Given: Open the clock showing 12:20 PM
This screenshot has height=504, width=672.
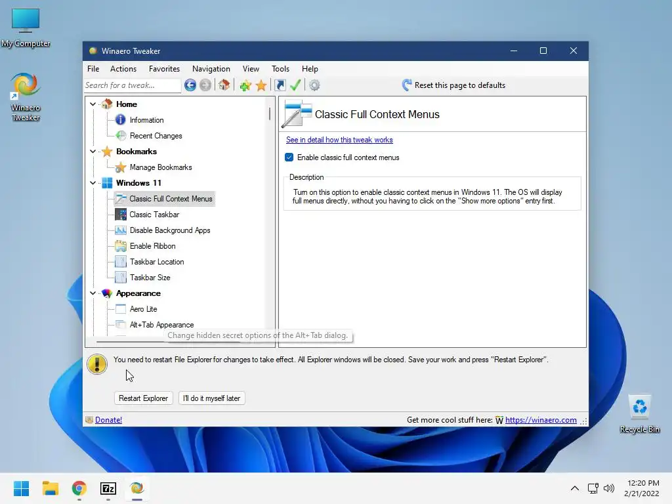Looking at the screenshot, I should tap(642, 488).
